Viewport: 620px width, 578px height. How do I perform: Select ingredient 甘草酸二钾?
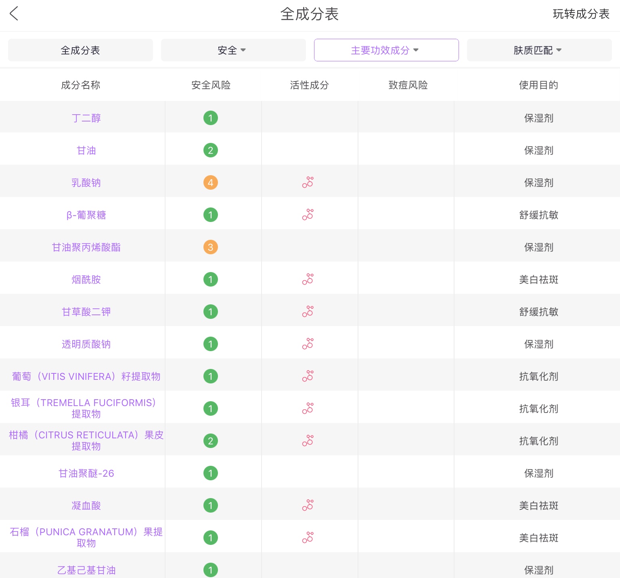tap(86, 312)
